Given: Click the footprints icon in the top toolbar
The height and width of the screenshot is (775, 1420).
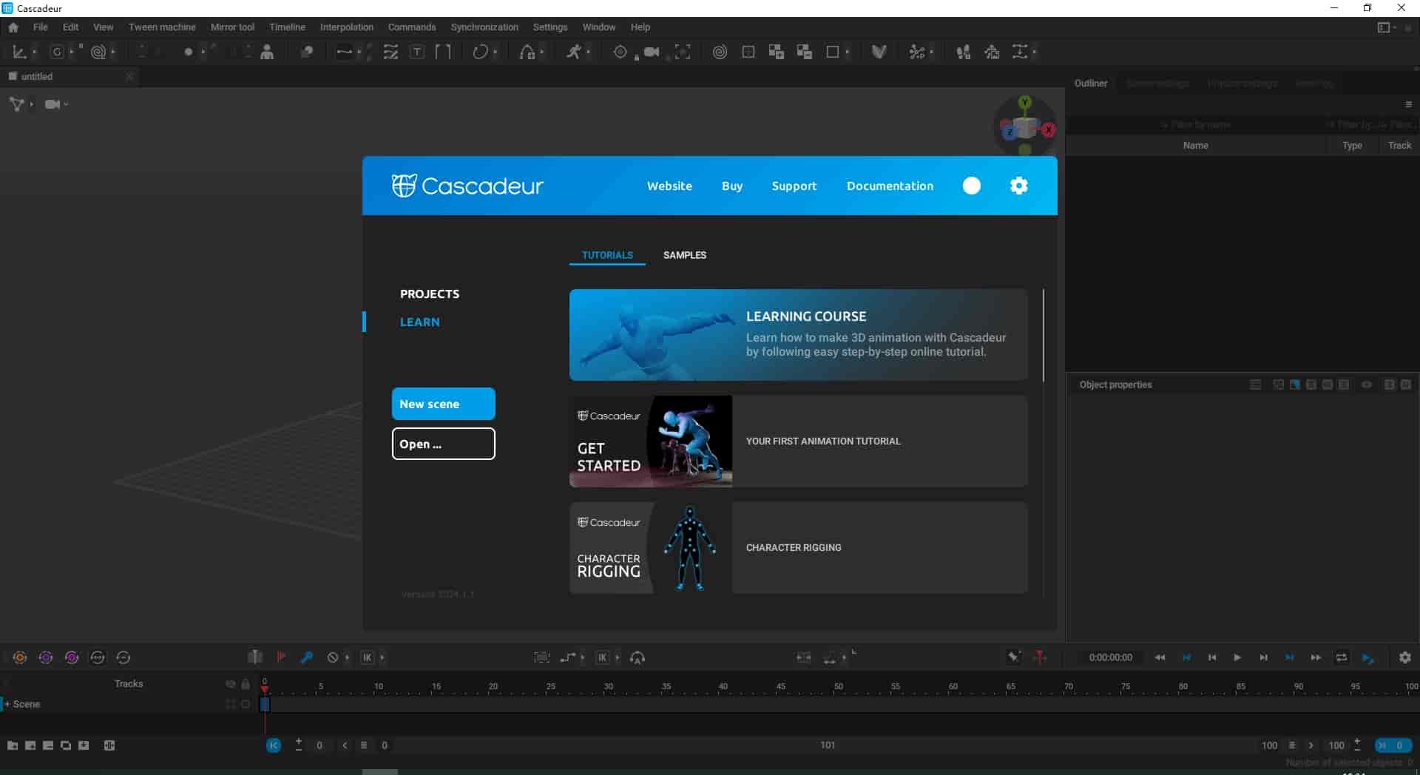Looking at the screenshot, I should coord(963,52).
